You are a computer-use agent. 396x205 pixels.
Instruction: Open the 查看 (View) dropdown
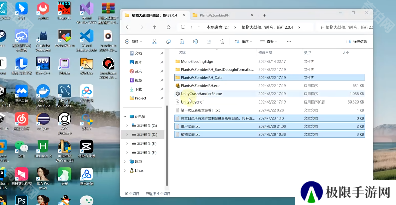269,42
